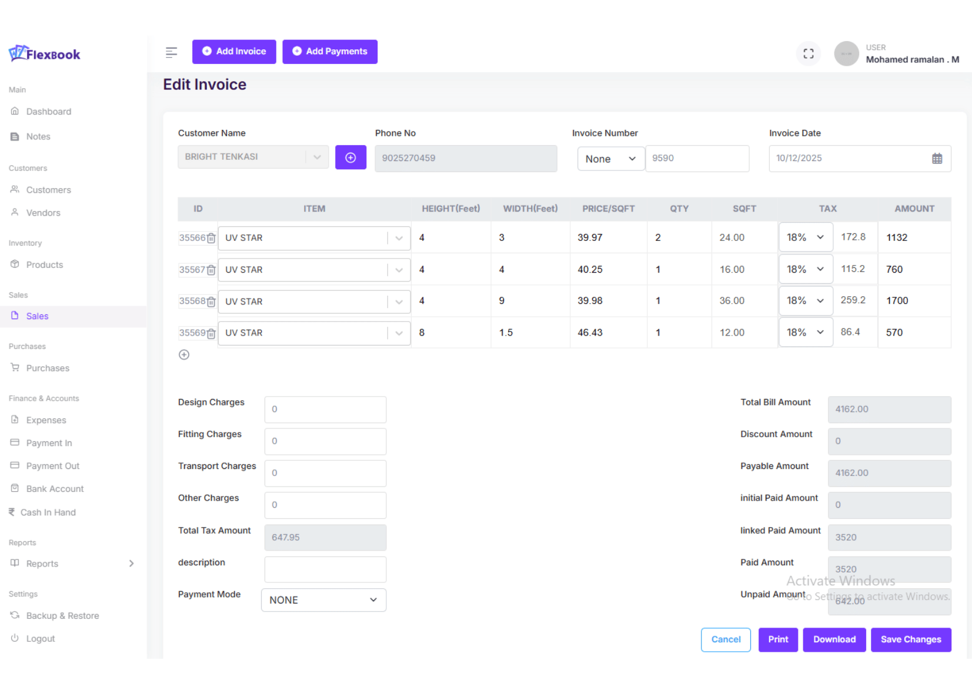The image size is (972, 694).
Task: Click the Design Charges input field
Action: [x=325, y=410]
